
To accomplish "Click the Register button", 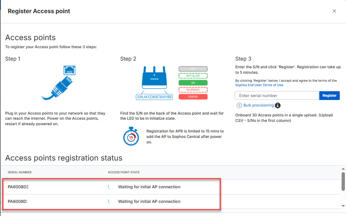I will pyautogui.click(x=329, y=96).
